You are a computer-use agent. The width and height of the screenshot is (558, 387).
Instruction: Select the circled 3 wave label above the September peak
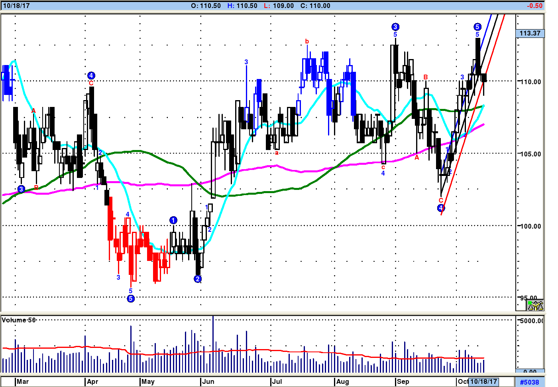[395, 27]
